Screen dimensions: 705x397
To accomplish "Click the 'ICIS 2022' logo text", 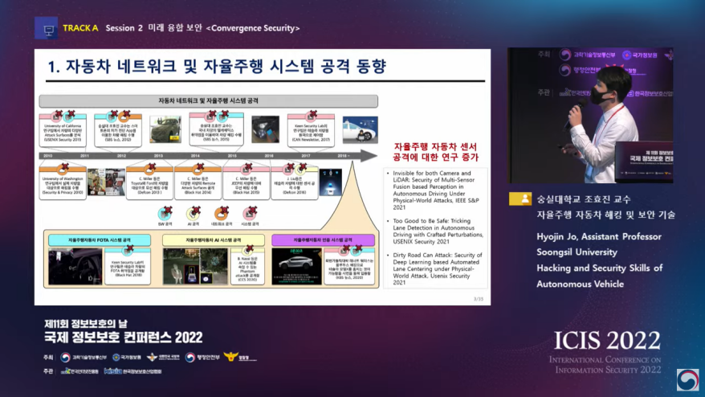I will (607, 340).
